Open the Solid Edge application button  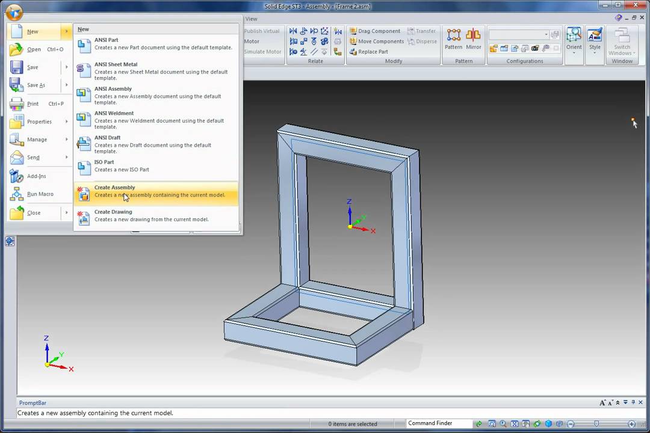click(x=14, y=13)
